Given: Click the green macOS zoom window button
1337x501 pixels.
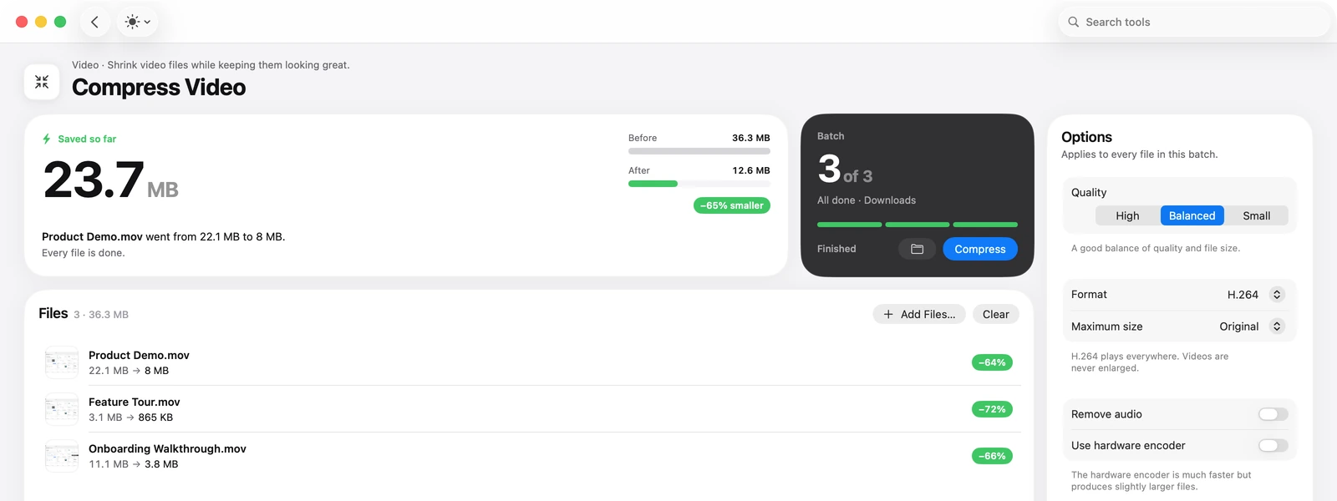Looking at the screenshot, I should pos(60,22).
